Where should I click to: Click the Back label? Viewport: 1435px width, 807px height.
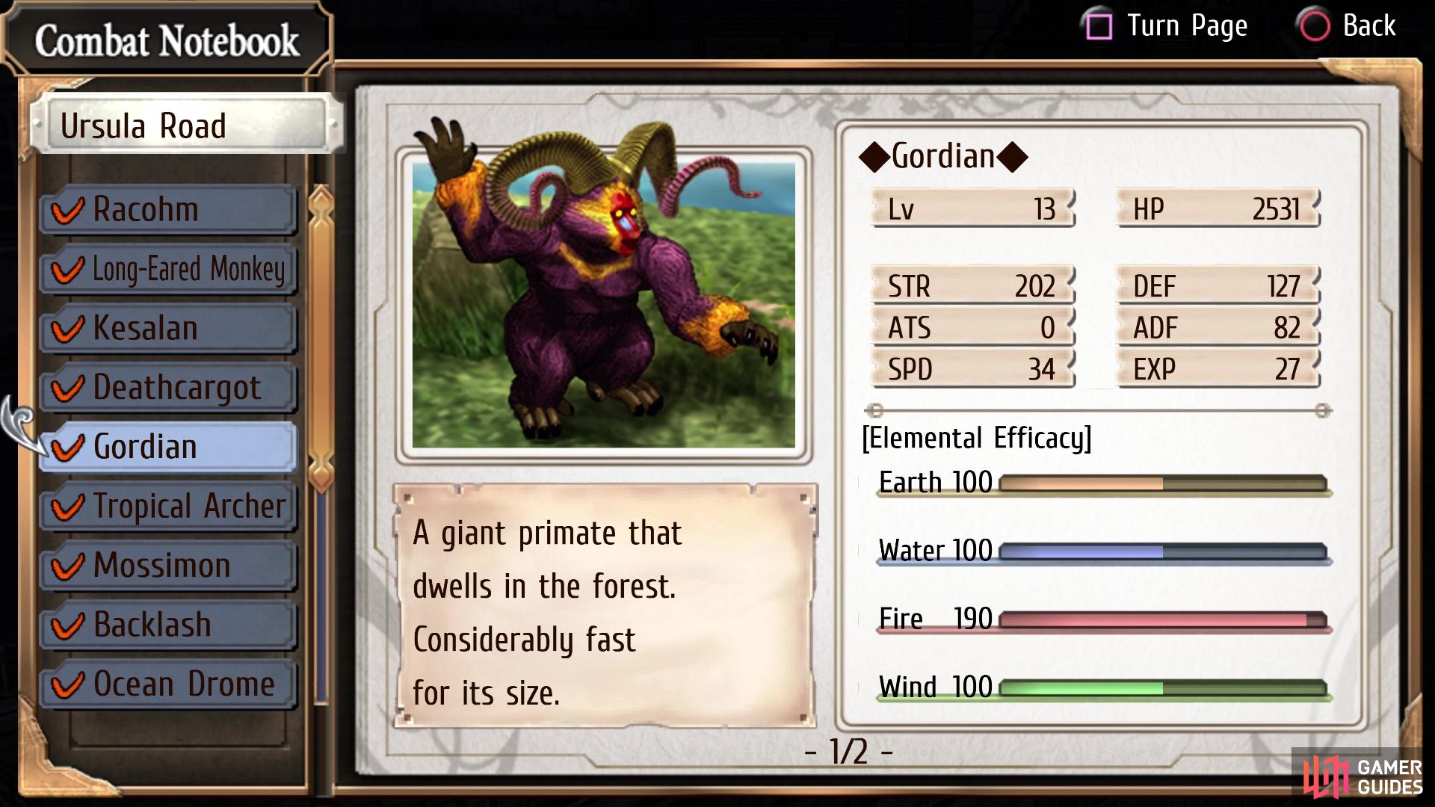[x=1369, y=26]
